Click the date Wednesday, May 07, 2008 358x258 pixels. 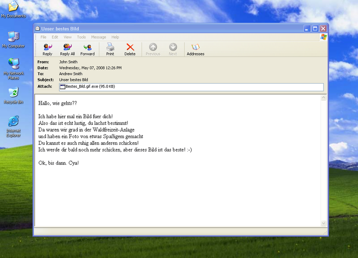click(x=90, y=68)
